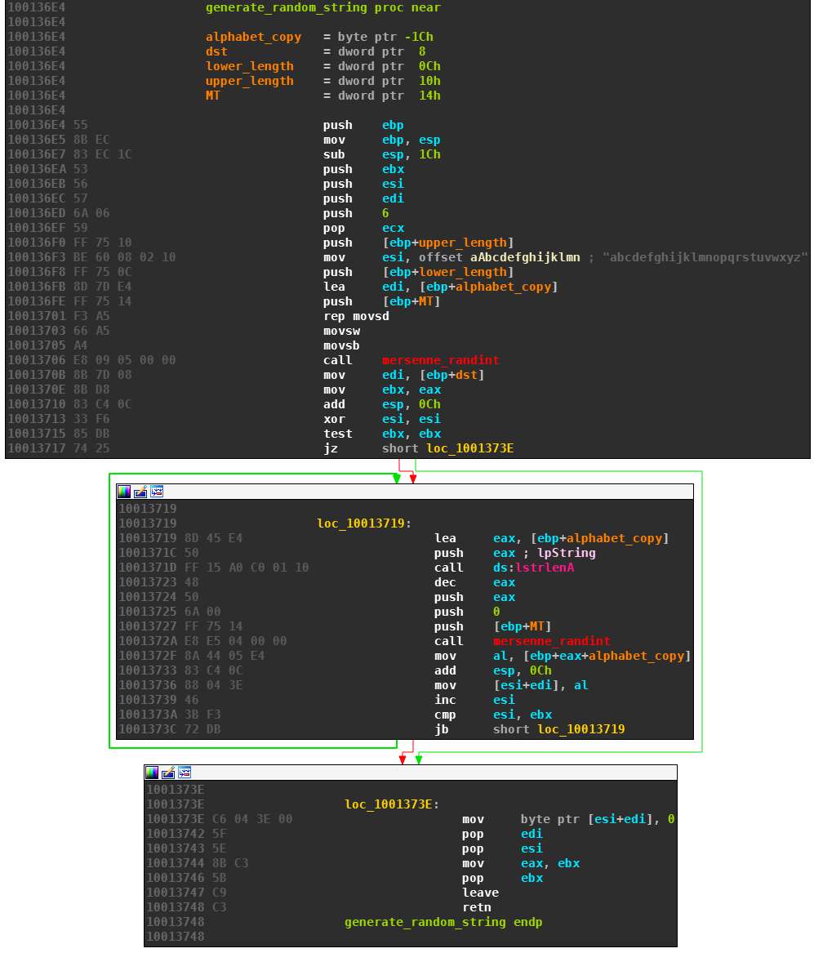Image resolution: width=814 pixels, height=953 pixels.
Task: Open the color picker icon of node loc_1001373E
Action: tap(152, 773)
